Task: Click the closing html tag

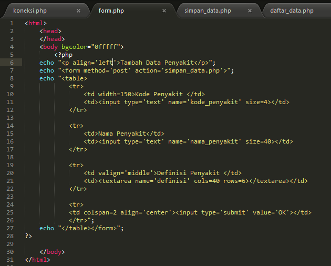Action: (38, 260)
